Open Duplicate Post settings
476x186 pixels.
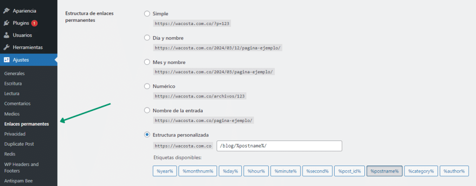(19, 144)
